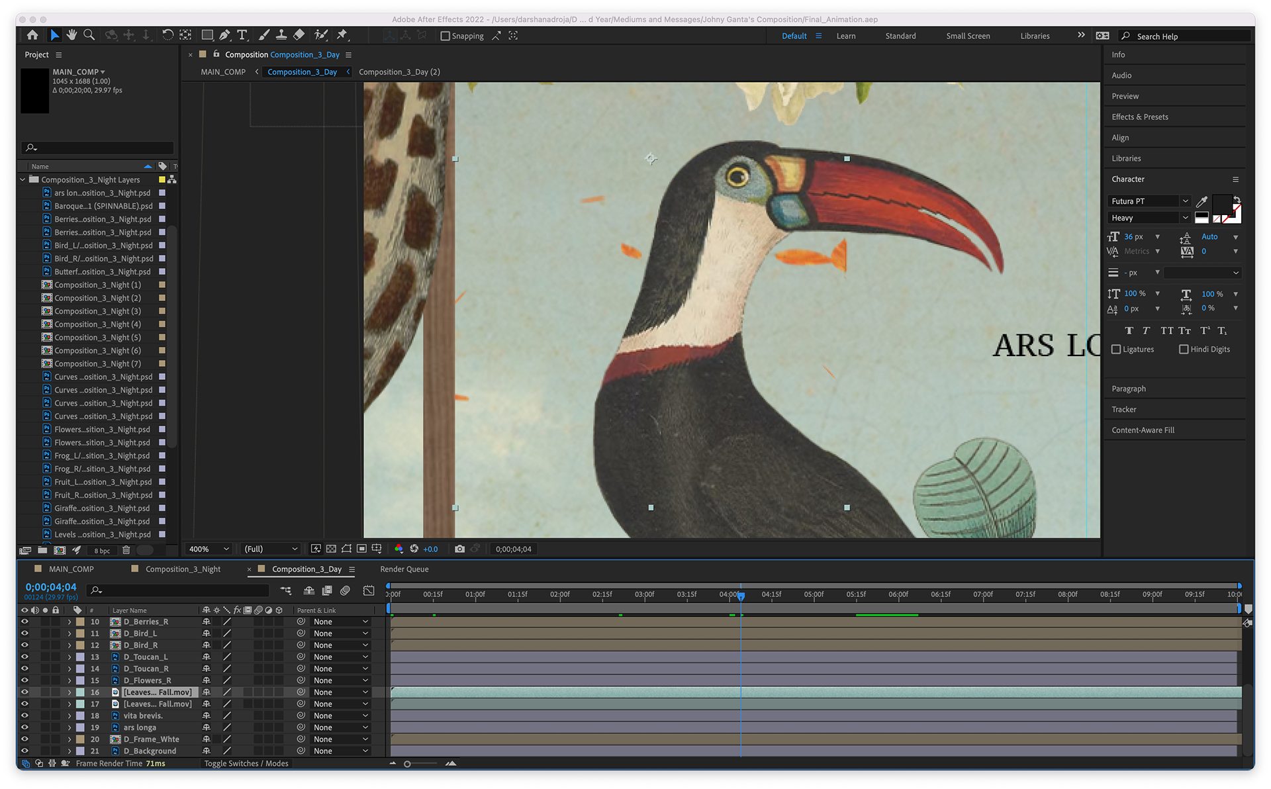Screen dimensions: 1271x789
Task: Delete selected project item with trash icon
Action: 126,550
